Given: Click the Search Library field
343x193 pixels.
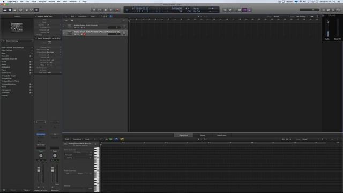Looking at the screenshot, I should 17,41.
